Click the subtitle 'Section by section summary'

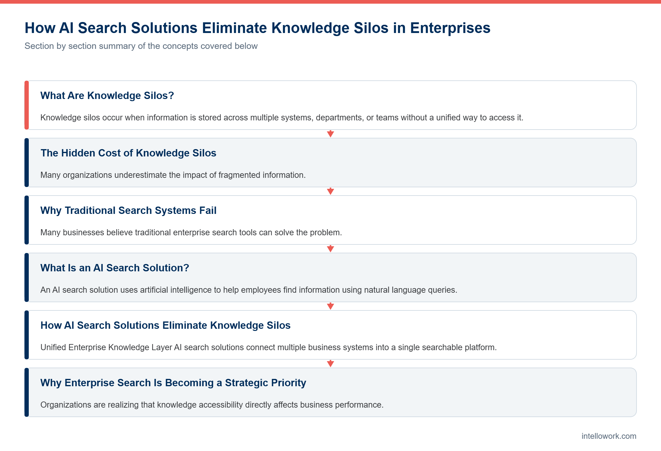141,46
